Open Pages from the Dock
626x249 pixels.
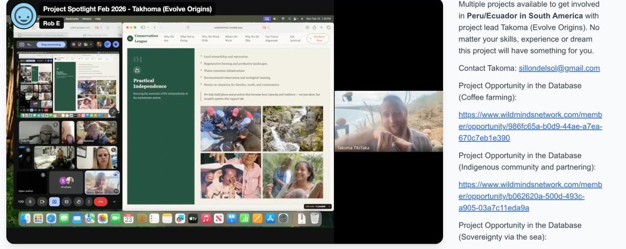[257, 219]
